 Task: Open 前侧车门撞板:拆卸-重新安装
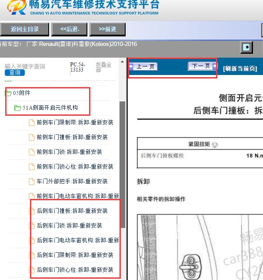[72, 137]
